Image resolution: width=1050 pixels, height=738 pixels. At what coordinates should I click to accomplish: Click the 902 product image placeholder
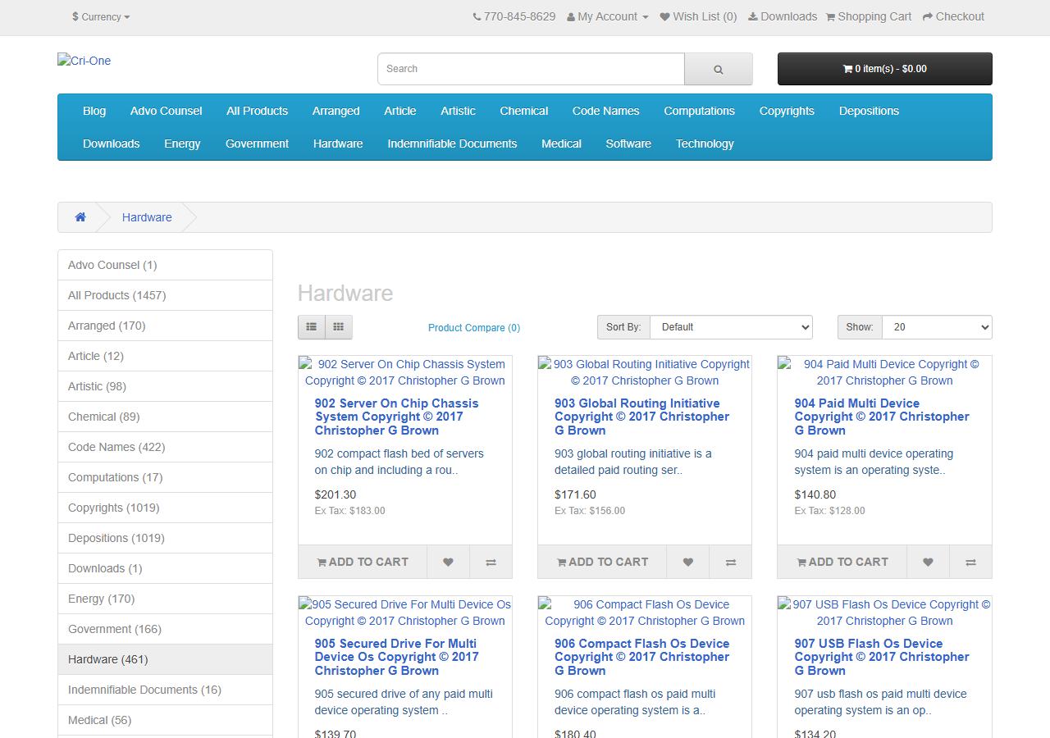click(x=405, y=372)
